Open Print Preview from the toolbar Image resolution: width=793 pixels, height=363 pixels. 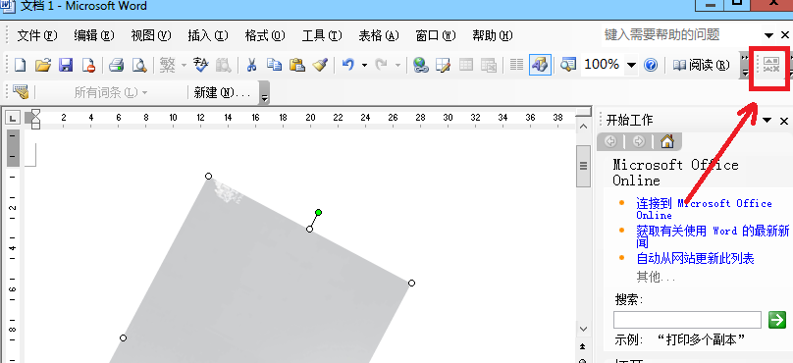pos(139,65)
